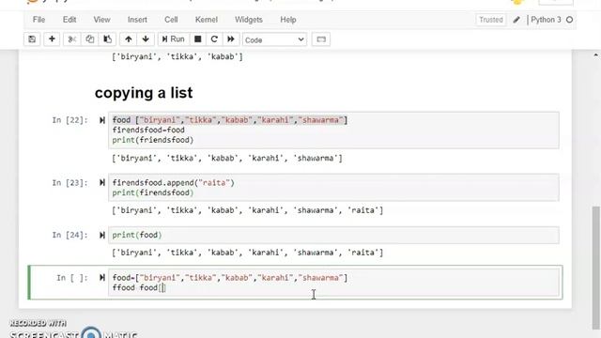This screenshot has width=601, height=338.
Task: Click the output of cell In [24]
Action: [247, 253]
